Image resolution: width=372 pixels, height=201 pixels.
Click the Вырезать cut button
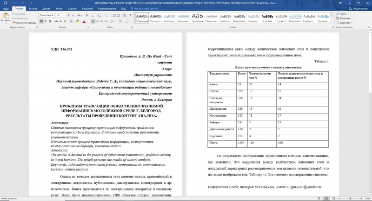[19, 14]
